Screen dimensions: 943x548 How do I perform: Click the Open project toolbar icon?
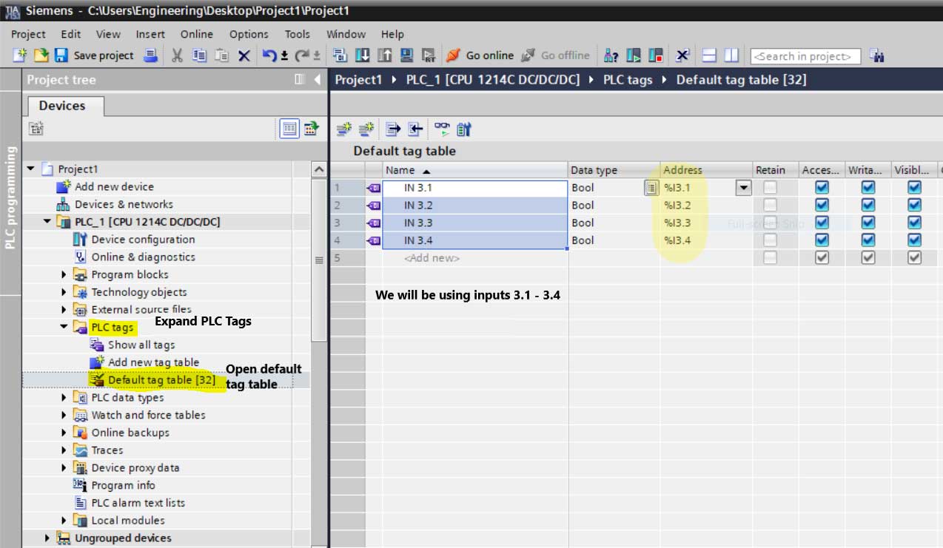click(41, 55)
